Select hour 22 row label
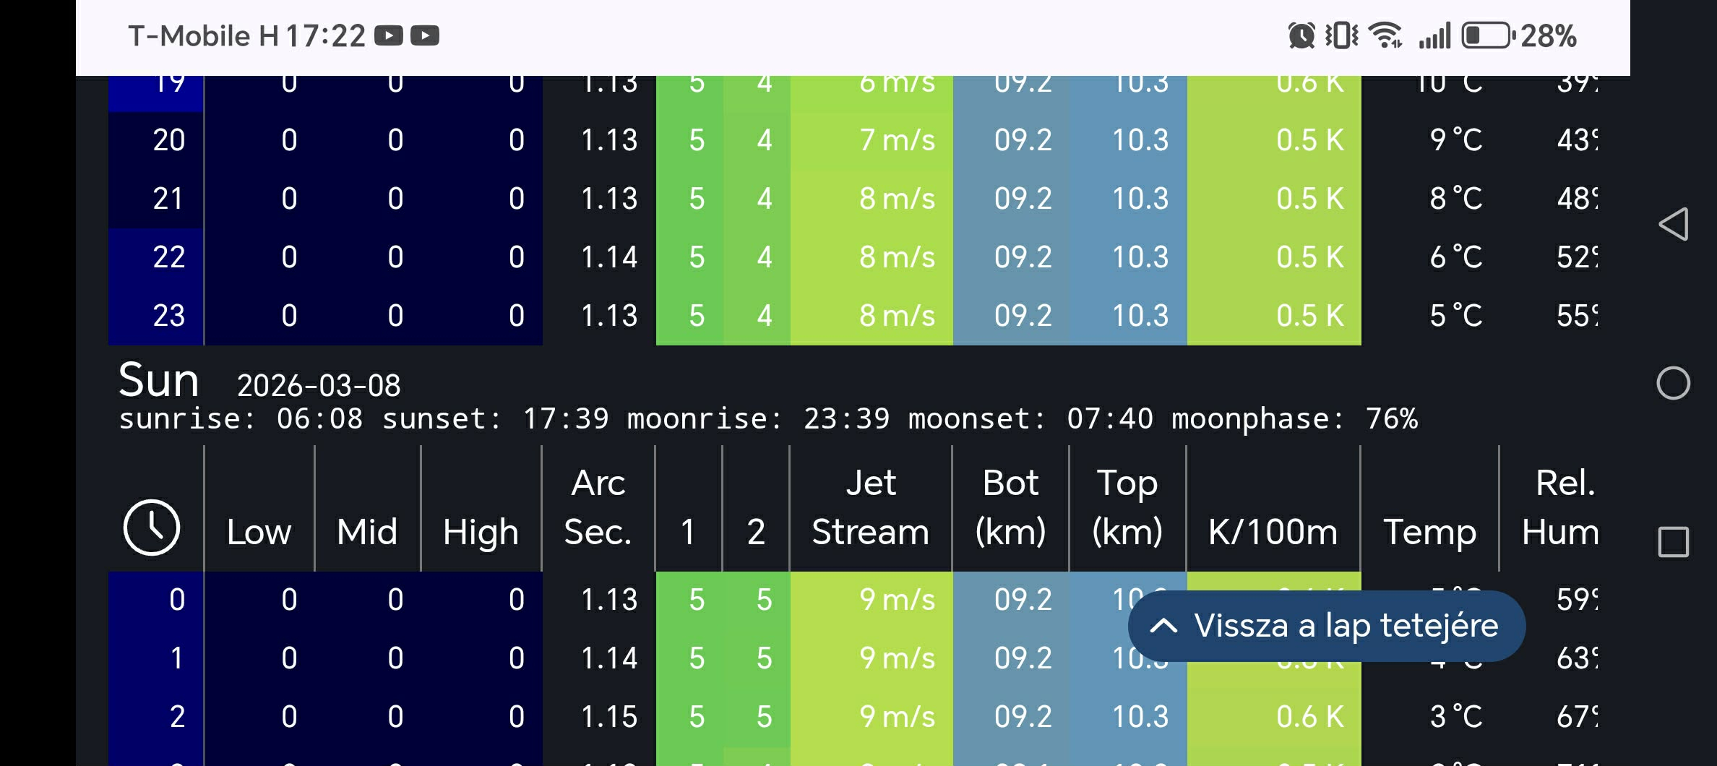The image size is (1717, 766). tap(168, 257)
